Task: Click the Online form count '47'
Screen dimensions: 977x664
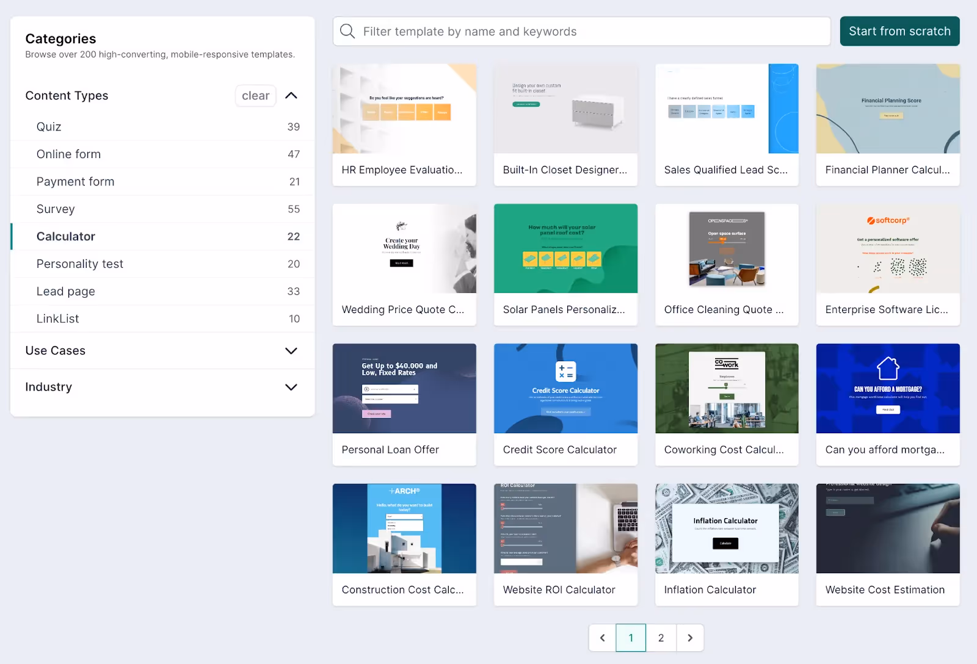Action: tap(294, 154)
